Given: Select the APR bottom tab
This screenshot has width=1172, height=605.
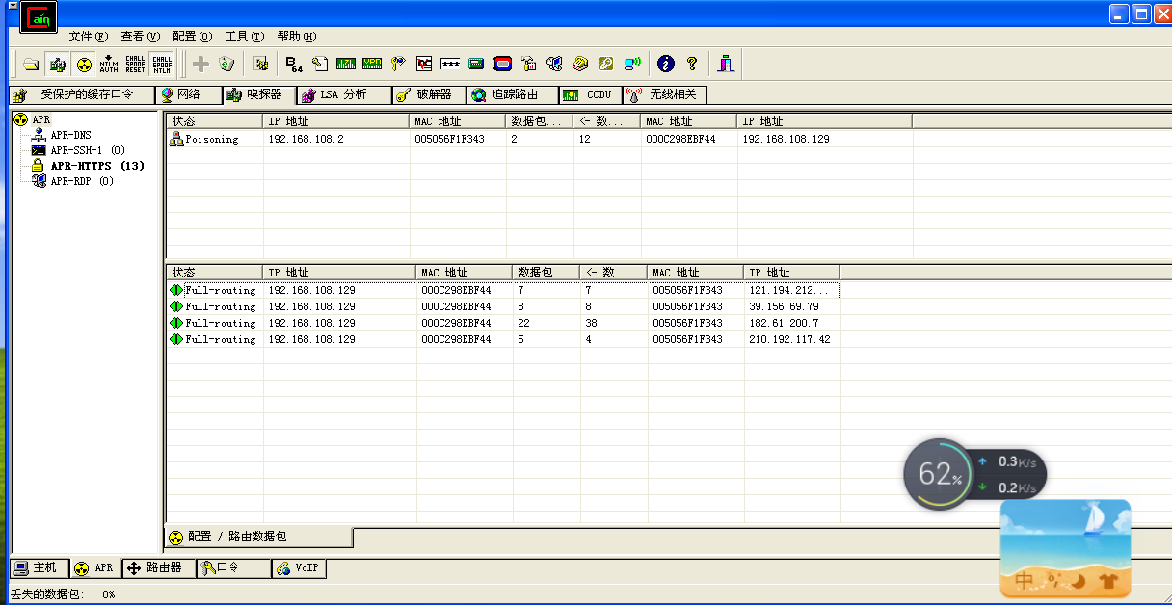Looking at the screenshot, I should [x=94, y=568].
